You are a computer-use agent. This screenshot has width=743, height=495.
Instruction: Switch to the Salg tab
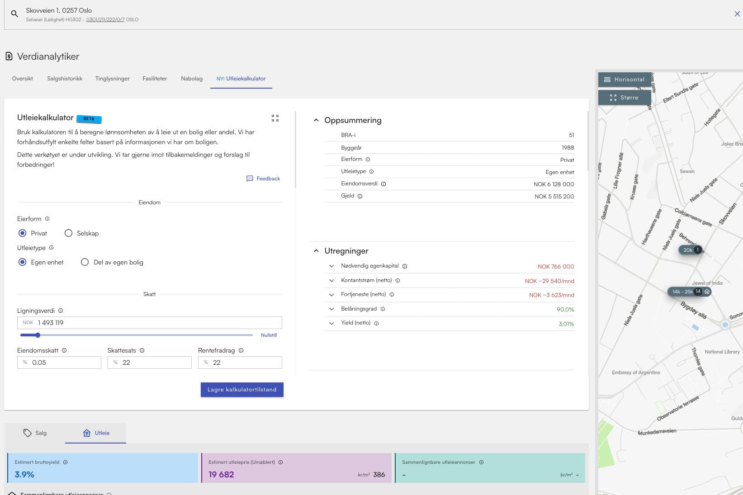[x=35, y=433]
